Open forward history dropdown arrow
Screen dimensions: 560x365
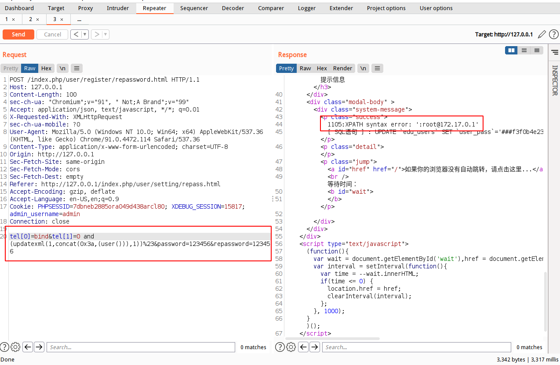tap(105, 34)
